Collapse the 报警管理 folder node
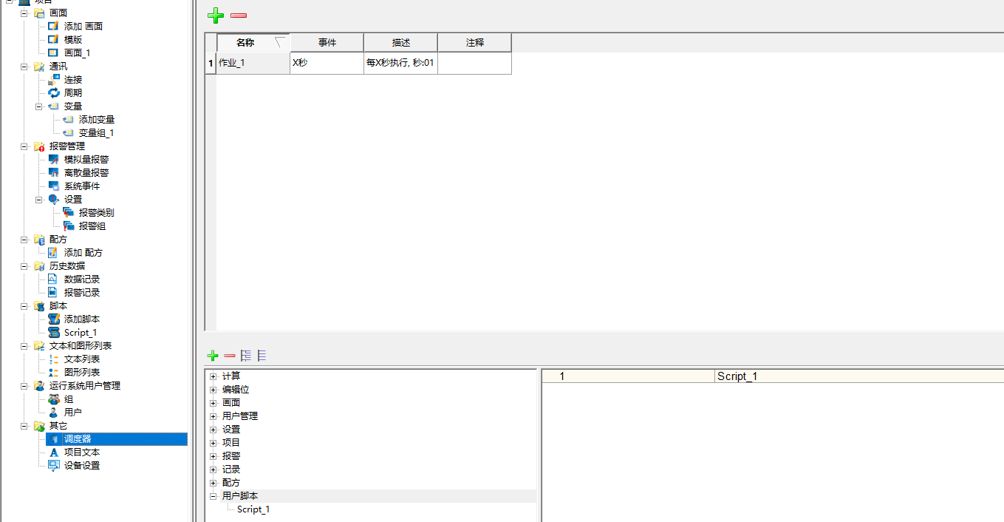 (x=24, y=146)
